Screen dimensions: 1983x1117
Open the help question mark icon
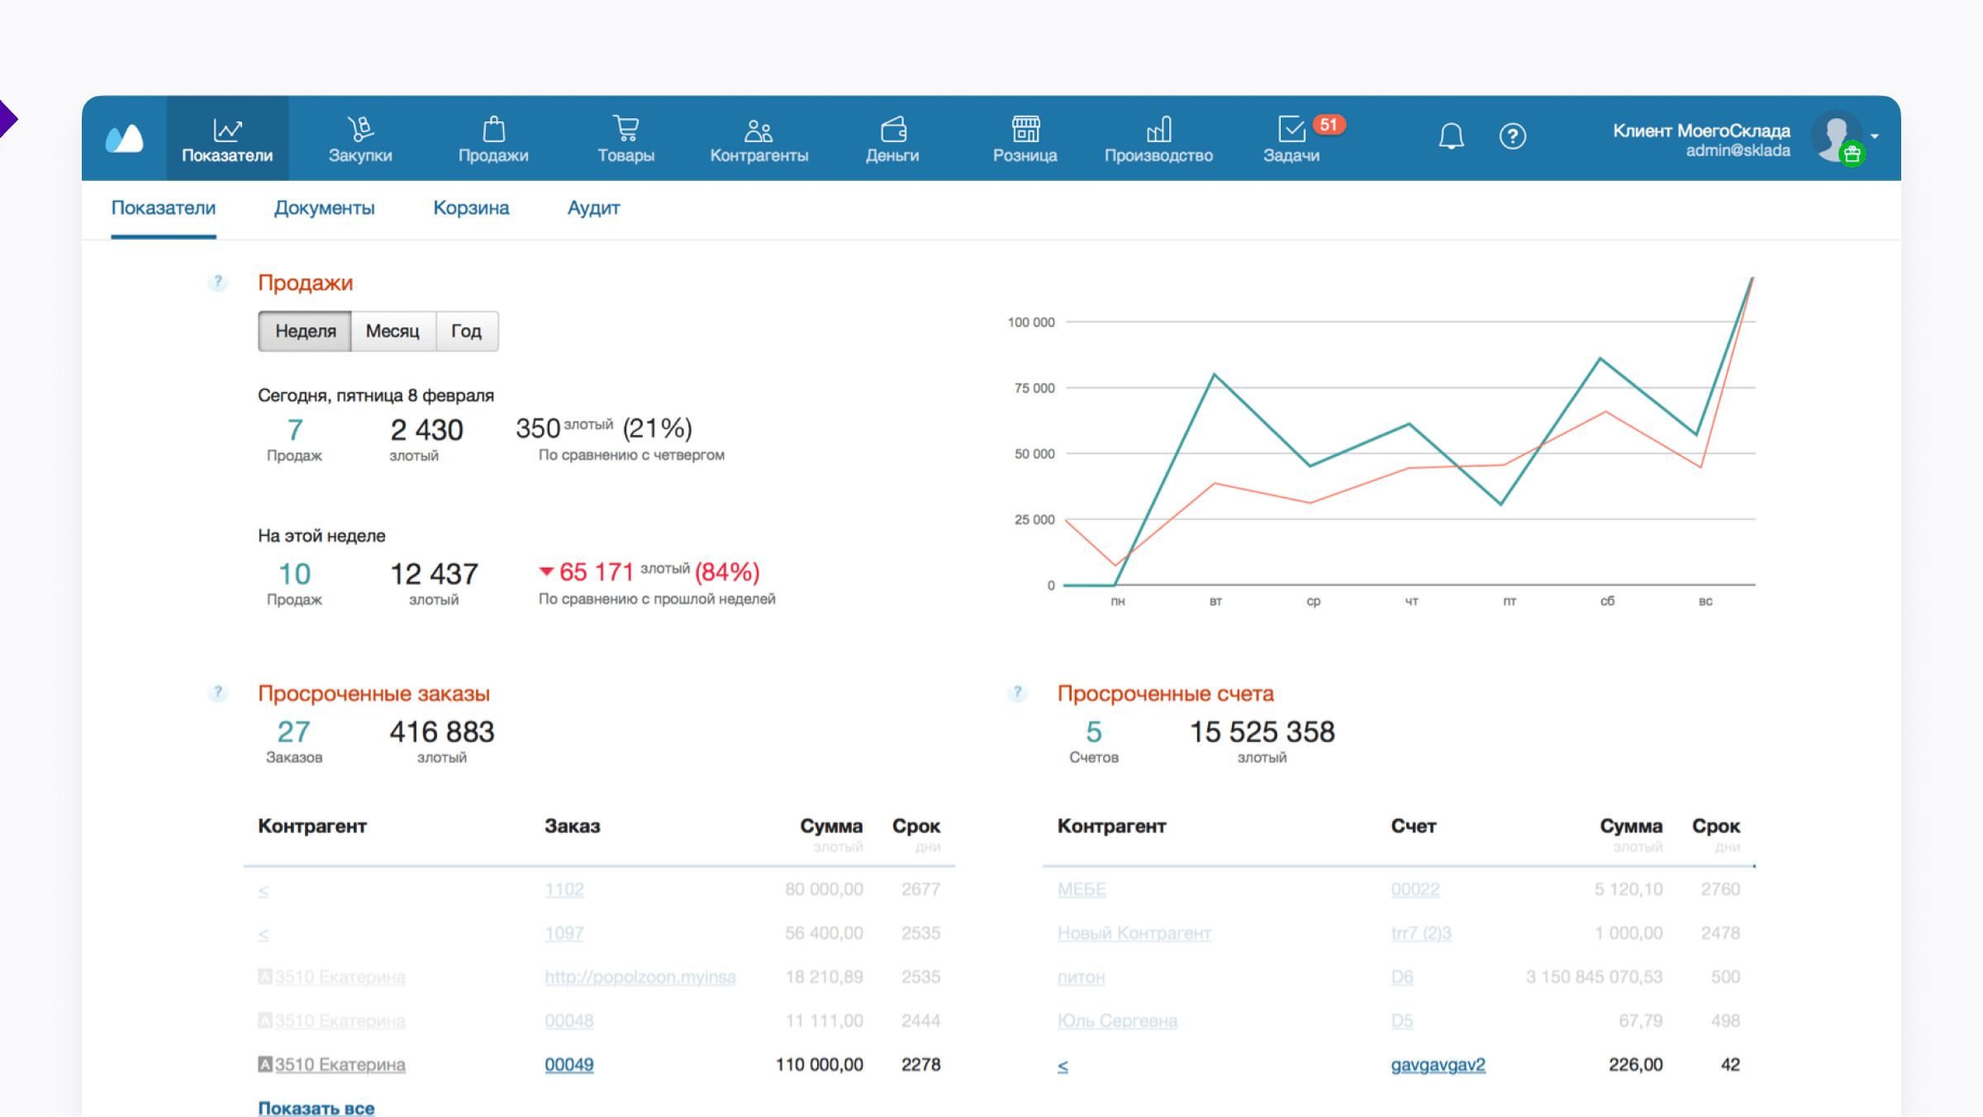[x=1512, y=136]
